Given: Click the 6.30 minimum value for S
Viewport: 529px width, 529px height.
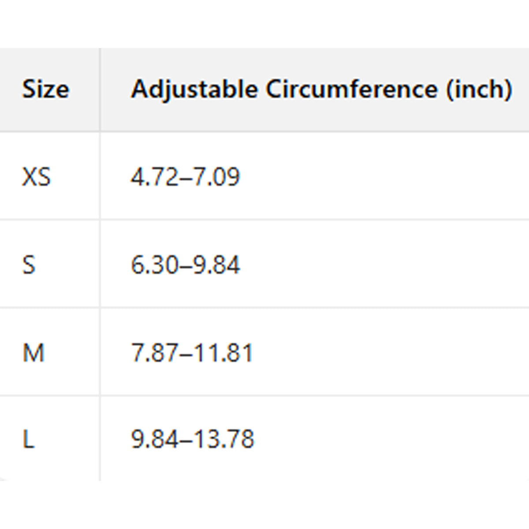Looking at the screenshot, I should (154, 265).
